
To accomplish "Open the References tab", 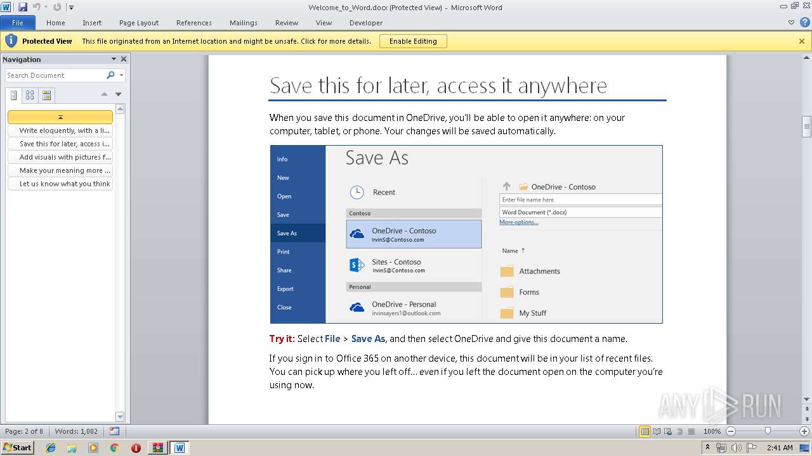I will [194, 23].
